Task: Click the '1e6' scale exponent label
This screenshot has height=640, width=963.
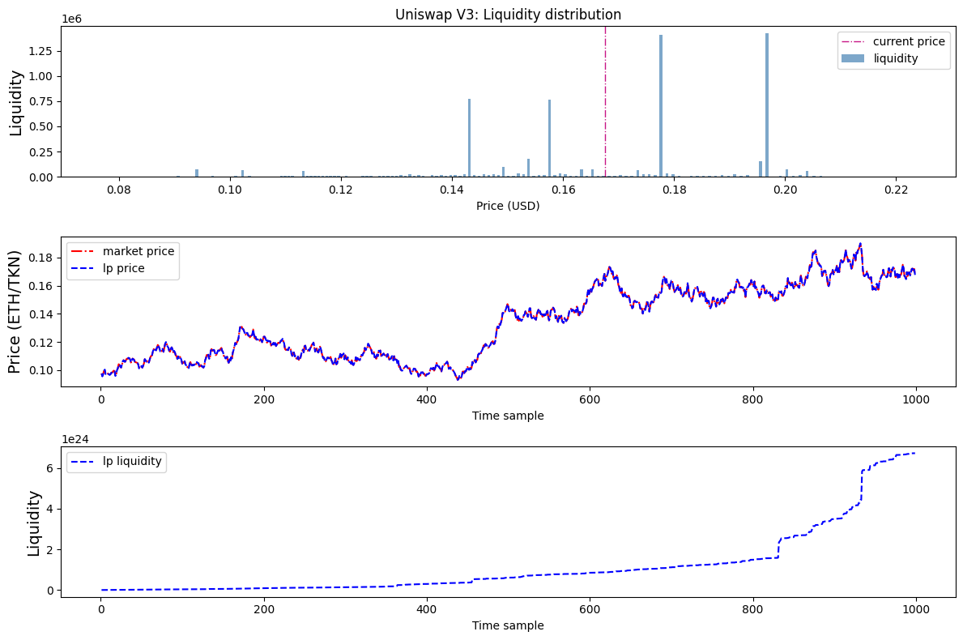Action: 72,19
